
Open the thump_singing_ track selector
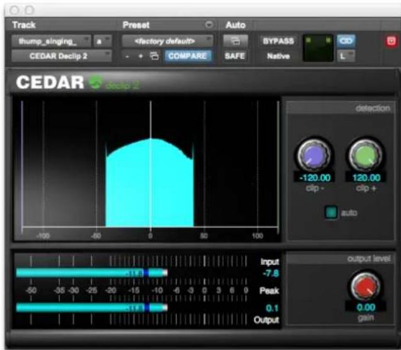point(51,41)
